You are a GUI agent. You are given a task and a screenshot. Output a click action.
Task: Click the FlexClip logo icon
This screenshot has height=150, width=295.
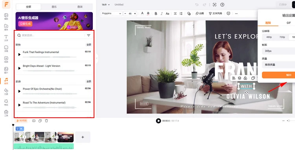click(6, 4)
